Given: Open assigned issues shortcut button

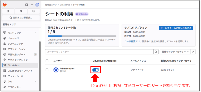Looking at the screenshot, I should [x=8, y=11].
